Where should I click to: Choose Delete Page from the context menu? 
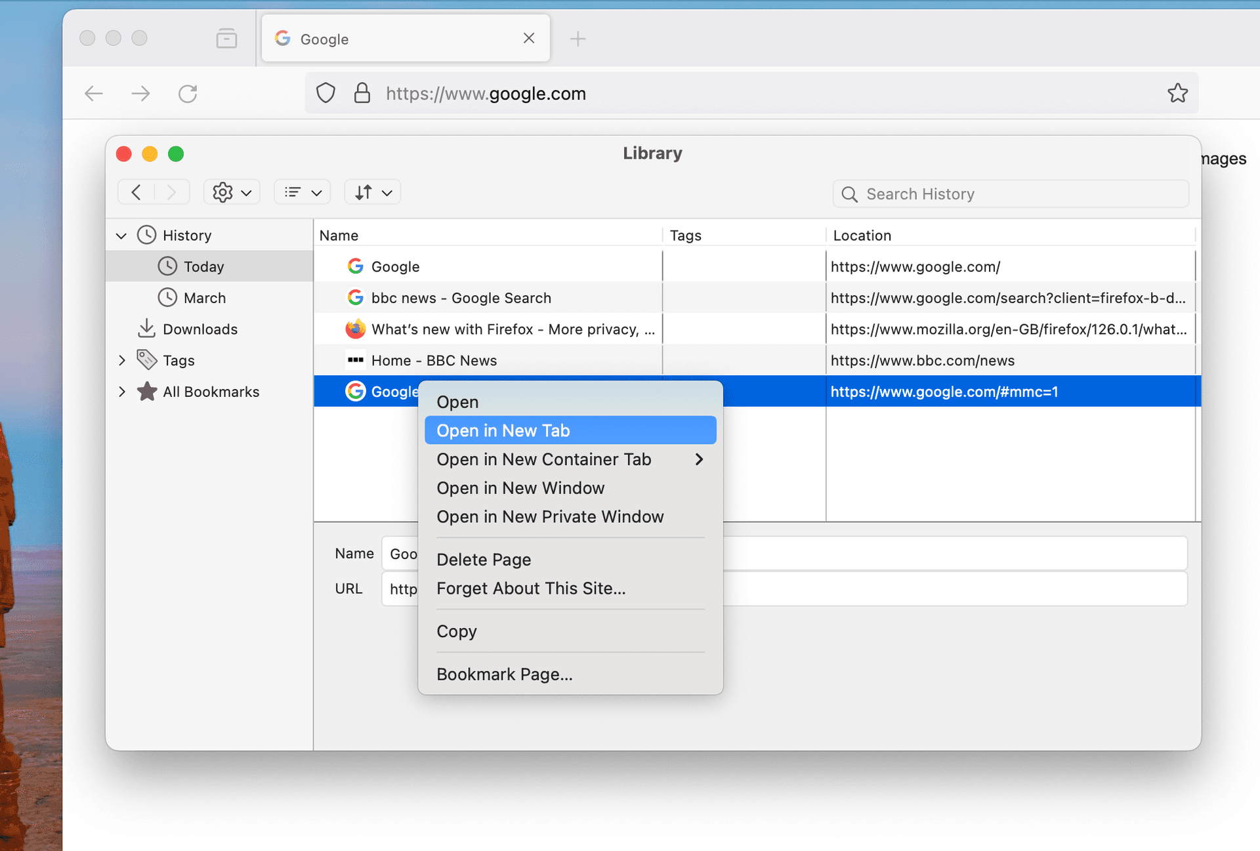[484, 559]
